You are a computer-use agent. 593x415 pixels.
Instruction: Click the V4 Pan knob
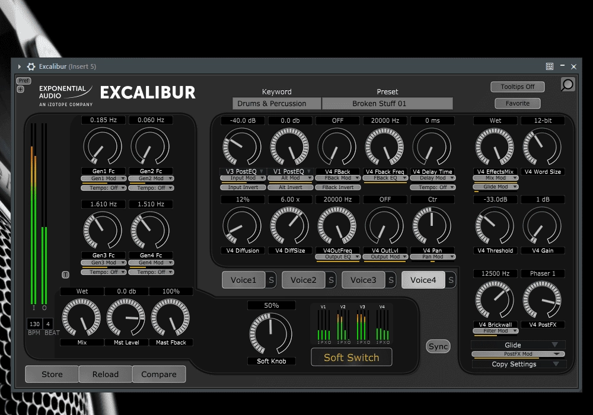click(432, 226)
